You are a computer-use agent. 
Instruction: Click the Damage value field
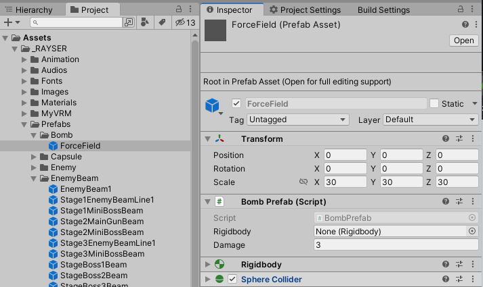point(396,244)
